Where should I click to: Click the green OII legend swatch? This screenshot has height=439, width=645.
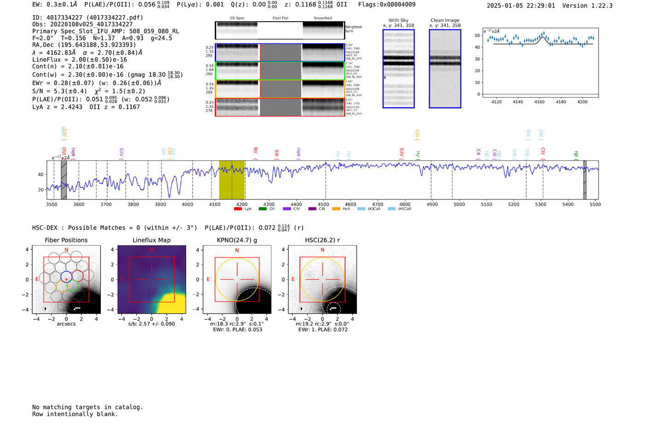[263, 209]
